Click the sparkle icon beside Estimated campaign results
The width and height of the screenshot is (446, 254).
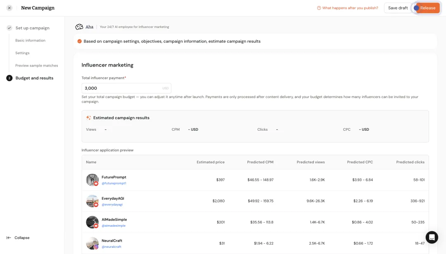click(88, 118)
